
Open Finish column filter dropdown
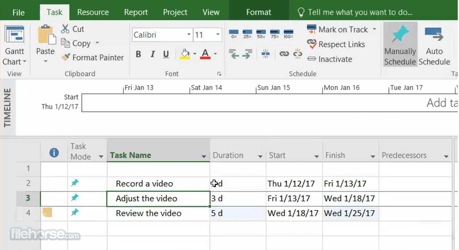click(372, 157)
